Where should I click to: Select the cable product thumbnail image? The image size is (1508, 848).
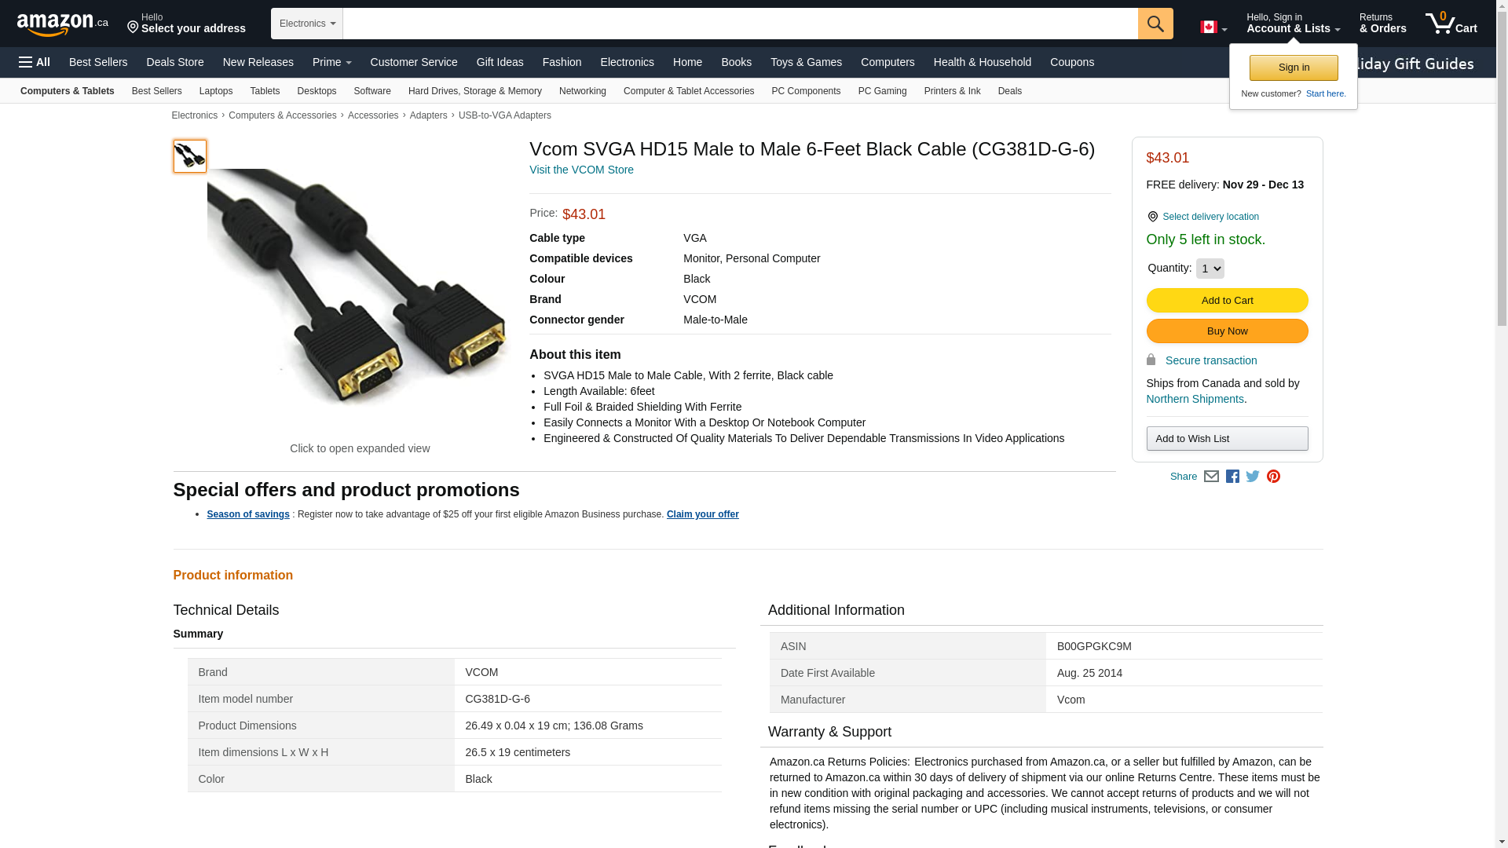[190, 156]
